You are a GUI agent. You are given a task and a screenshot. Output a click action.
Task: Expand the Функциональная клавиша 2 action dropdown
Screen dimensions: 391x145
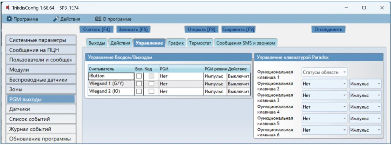(x=324, y=84)
